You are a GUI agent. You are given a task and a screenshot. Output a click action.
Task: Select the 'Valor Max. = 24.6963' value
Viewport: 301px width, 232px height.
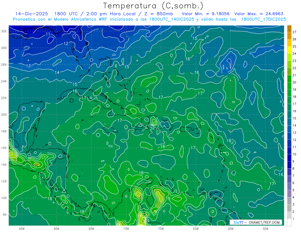tap(259, 14)
